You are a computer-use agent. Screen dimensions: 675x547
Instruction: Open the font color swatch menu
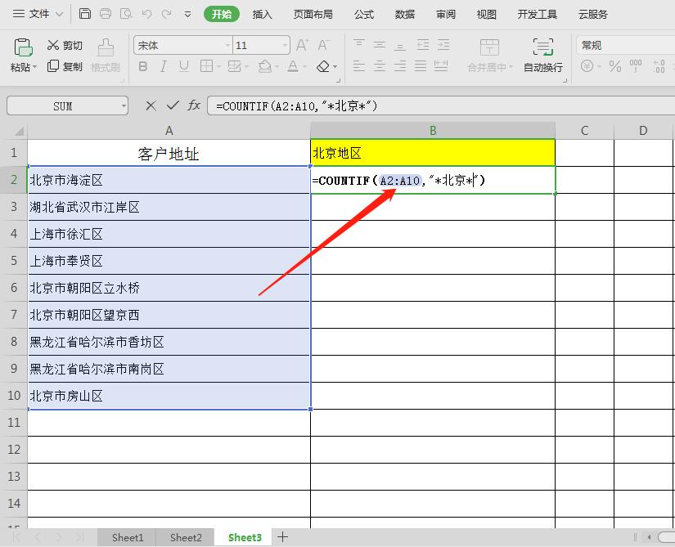(x=305, y=66)
